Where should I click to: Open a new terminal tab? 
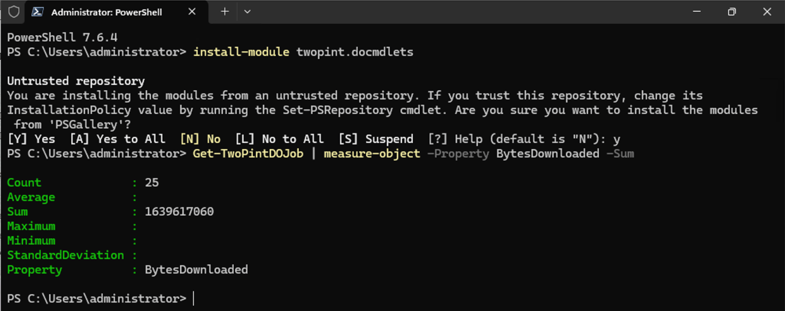(x=225, y=12)
